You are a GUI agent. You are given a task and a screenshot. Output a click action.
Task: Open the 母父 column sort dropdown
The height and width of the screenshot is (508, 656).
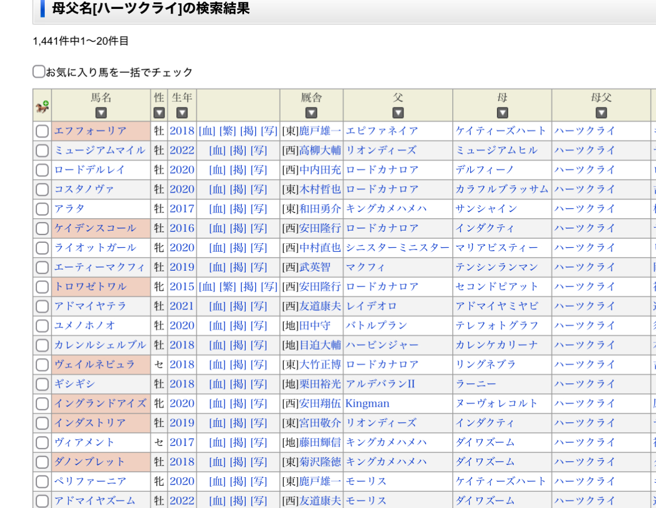[x=601, y=113]
